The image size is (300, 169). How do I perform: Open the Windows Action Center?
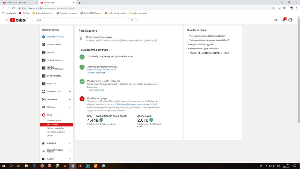point(295,166)
